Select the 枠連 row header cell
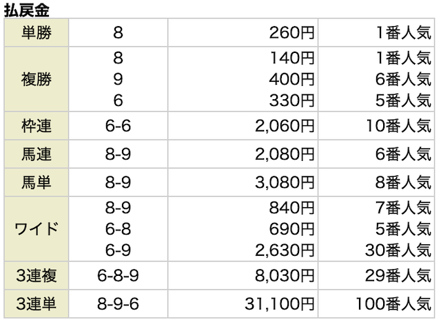441x322 pixels. click(x=37, y=126)
